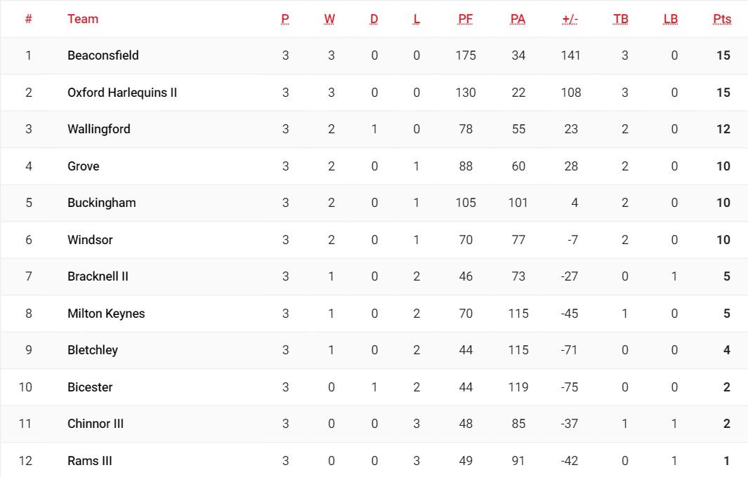Click the W (wins) column header

click(329, 19)
